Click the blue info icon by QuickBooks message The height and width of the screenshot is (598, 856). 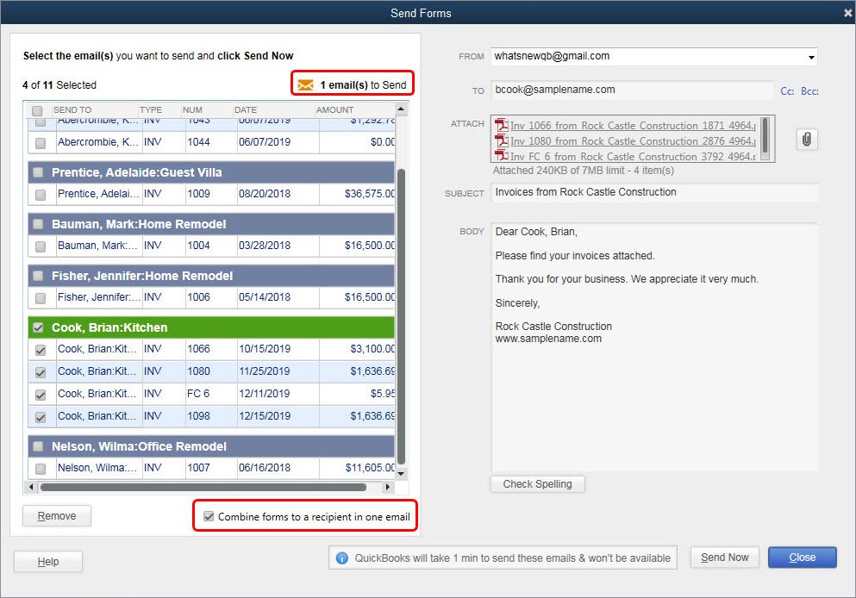342,558
